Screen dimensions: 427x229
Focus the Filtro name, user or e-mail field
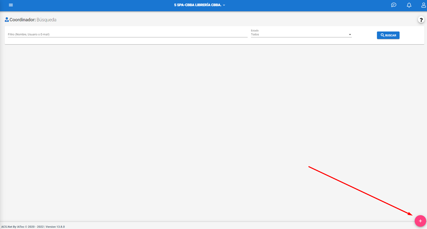(x=128, y=34)
